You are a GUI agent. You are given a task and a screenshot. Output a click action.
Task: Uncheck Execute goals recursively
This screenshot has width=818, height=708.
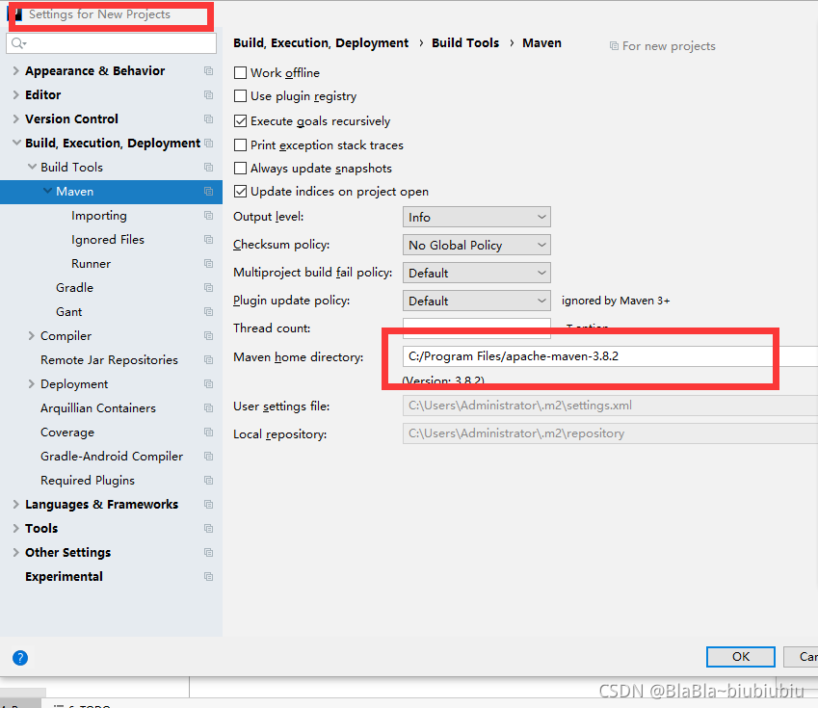[241, 121]
